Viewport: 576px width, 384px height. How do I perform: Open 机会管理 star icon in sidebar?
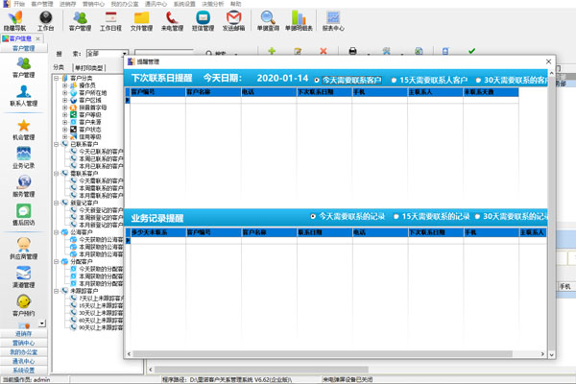(x=23, y=130)
